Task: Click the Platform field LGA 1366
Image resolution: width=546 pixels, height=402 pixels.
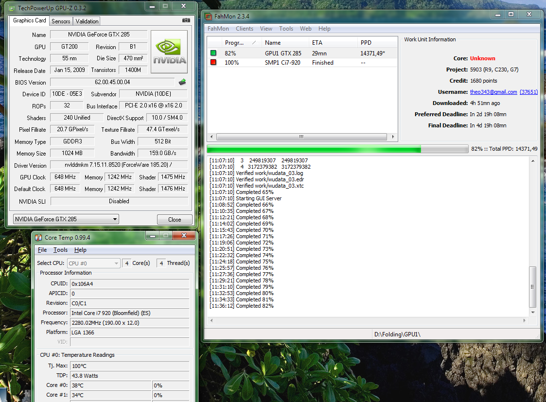Action: [129, 332]
